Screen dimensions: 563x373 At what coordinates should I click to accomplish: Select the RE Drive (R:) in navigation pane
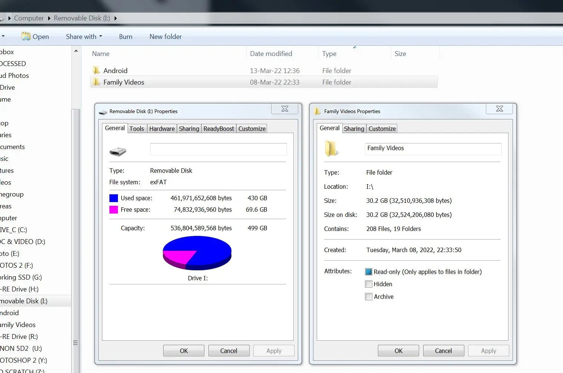[19, 336]
